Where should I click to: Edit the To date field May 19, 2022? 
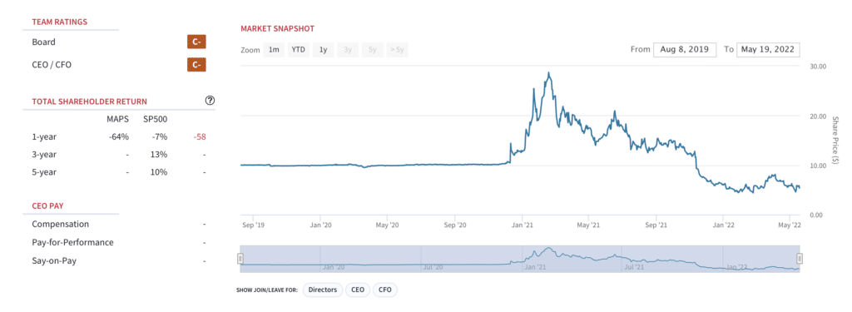(768, 49)
